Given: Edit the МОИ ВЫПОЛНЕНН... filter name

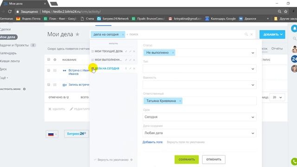Looking at the screenshot, I should point(130,60).
